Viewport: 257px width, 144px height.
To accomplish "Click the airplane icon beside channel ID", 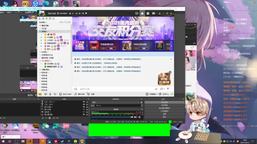I will pos(79,13).
